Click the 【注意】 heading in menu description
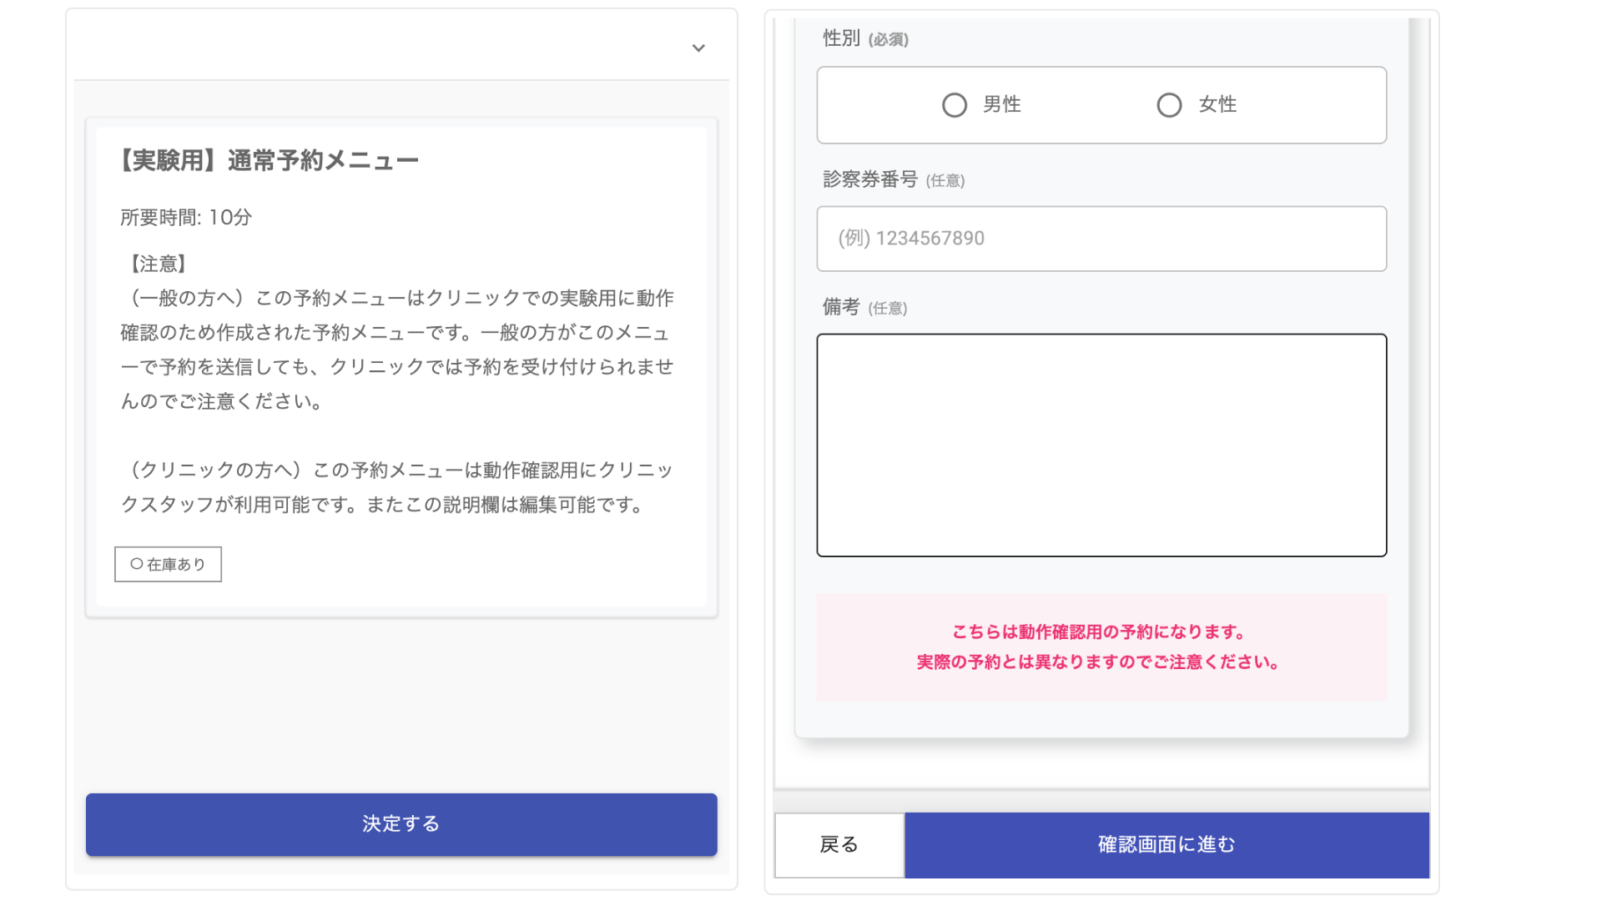The height and width of the screenshot is (901, 1602). (x=158, y=264)
